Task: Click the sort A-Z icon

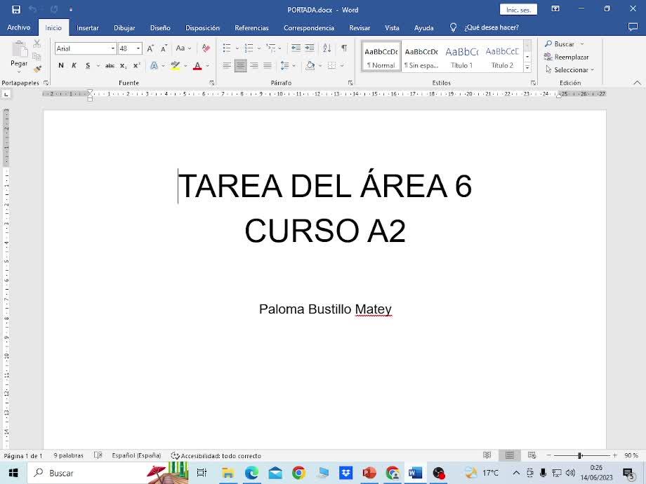Action: [327, 48]
